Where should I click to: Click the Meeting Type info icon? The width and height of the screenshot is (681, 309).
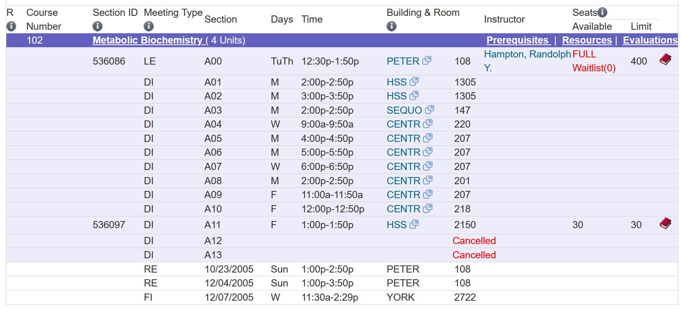click(x=148, y=26)
